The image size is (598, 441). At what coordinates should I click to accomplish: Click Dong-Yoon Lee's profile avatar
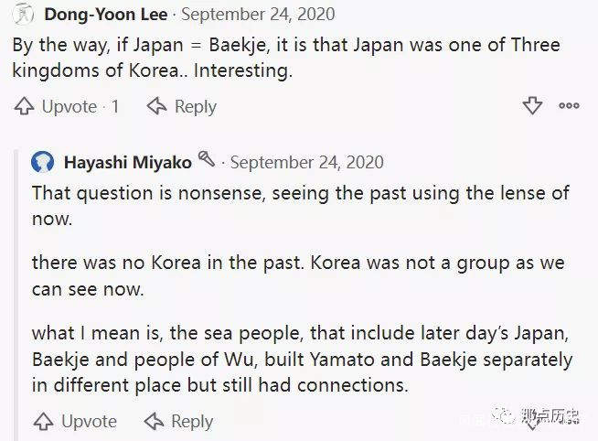coord(22,15)
